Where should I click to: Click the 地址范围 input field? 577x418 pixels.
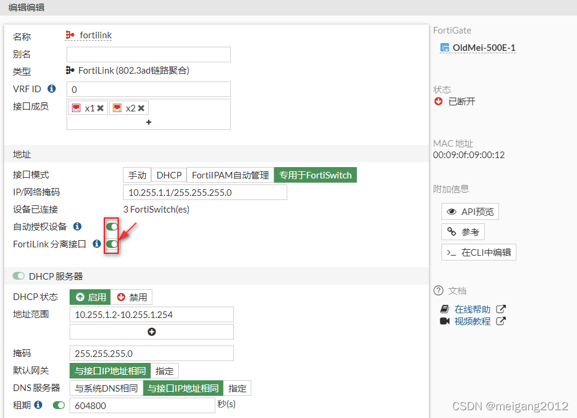tap(152, 314)
